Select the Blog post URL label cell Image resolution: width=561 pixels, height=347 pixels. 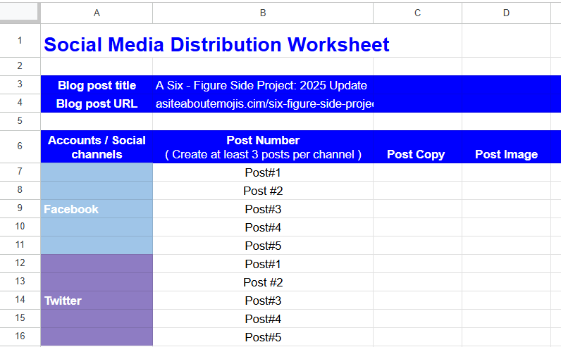[97, 103]
